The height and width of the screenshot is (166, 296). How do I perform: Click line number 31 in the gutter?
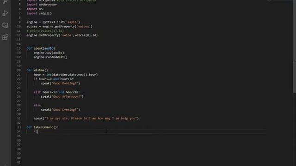[18, 119]
